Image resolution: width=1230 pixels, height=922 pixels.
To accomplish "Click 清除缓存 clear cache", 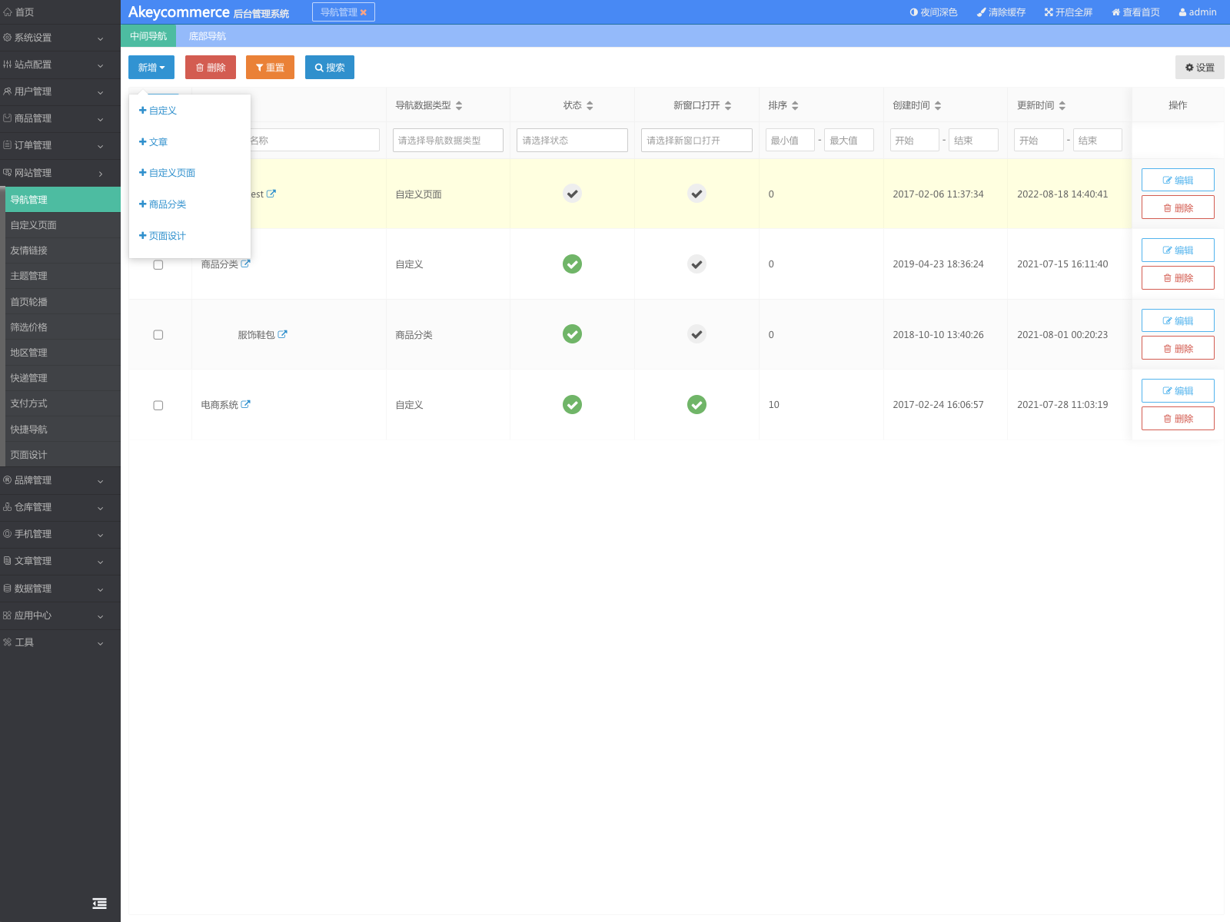I will coord(1001,12).
